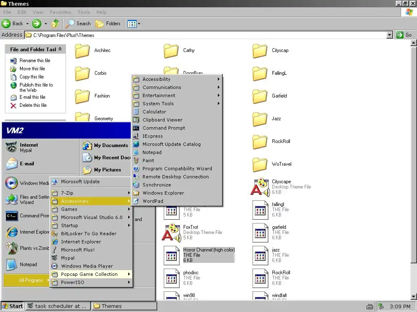Open Internet Explorer in programs list

coord(91,242)
